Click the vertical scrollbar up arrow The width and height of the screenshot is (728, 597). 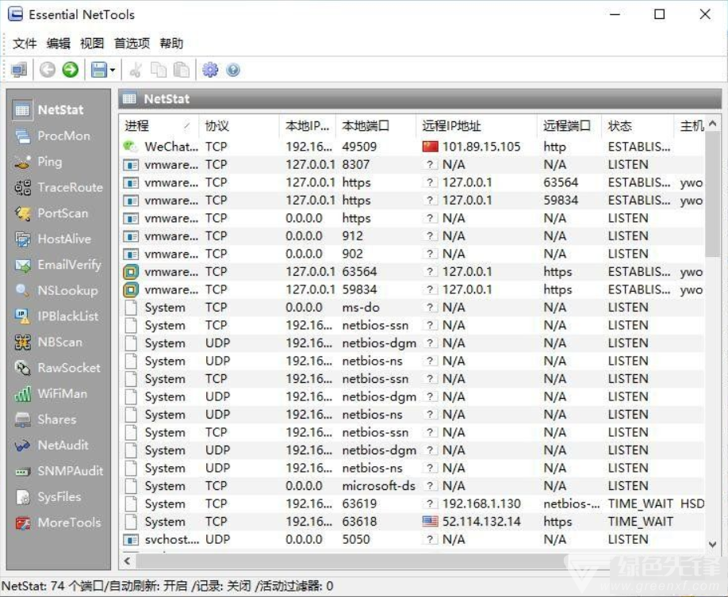tap(713, 123)
